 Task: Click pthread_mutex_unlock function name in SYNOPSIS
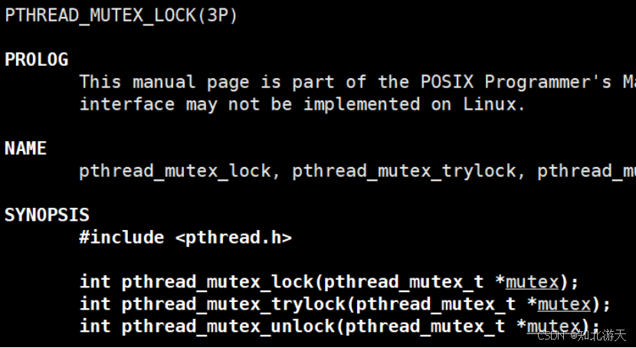point(228,327)
